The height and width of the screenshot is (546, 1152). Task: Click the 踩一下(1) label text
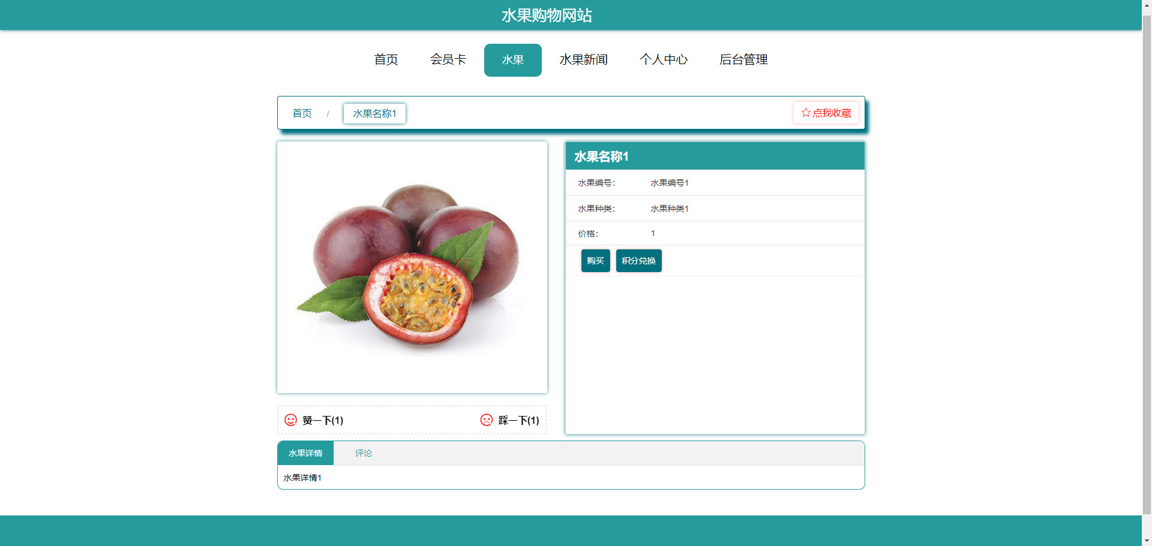point(519,420)
